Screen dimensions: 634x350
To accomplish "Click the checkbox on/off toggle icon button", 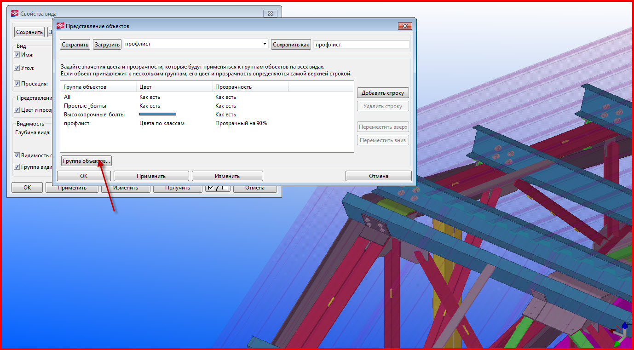I will coord(217,188).
